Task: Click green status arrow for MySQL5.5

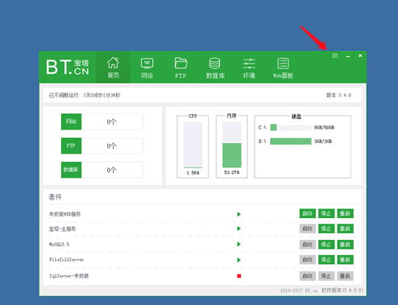Action: point(238,244)
